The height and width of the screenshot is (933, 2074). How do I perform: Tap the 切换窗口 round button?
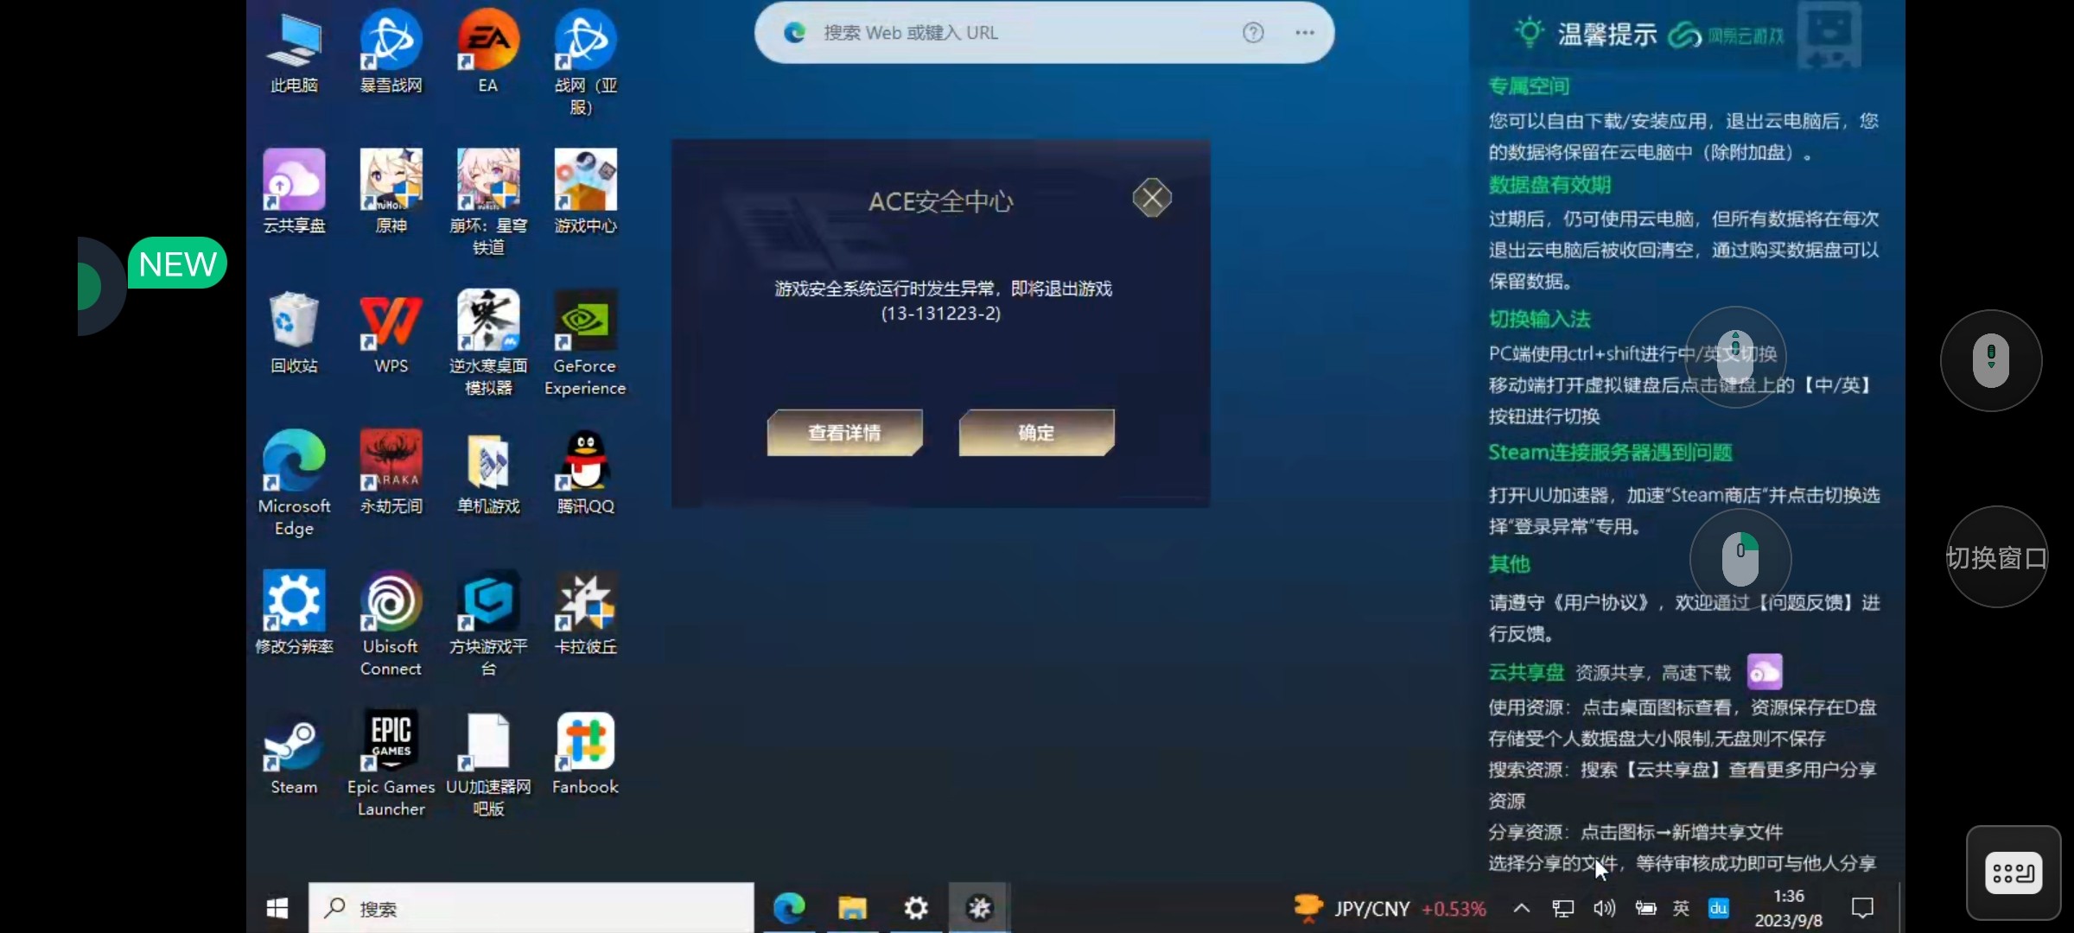[1996, 557]
